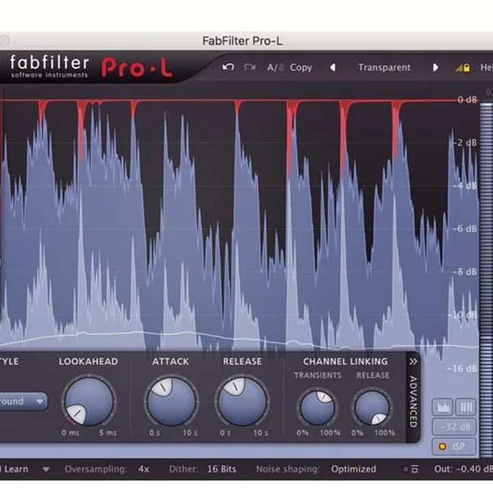Click the Release time knob
Image resolution: width=493 pixels, height=493 pixels.
(x=242, y=401)
